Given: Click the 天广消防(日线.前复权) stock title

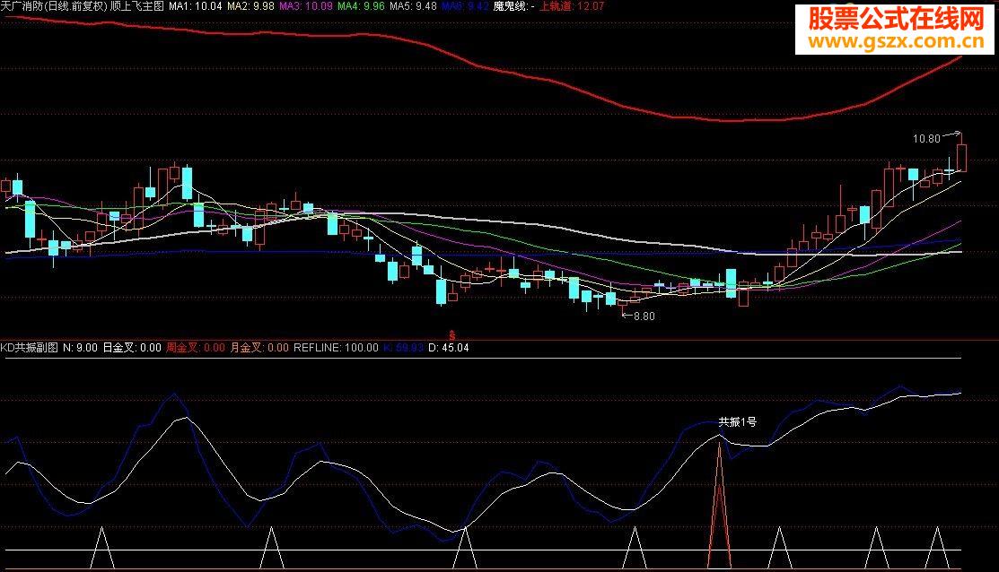Looking at the screenshot, I should click(53, 6).
